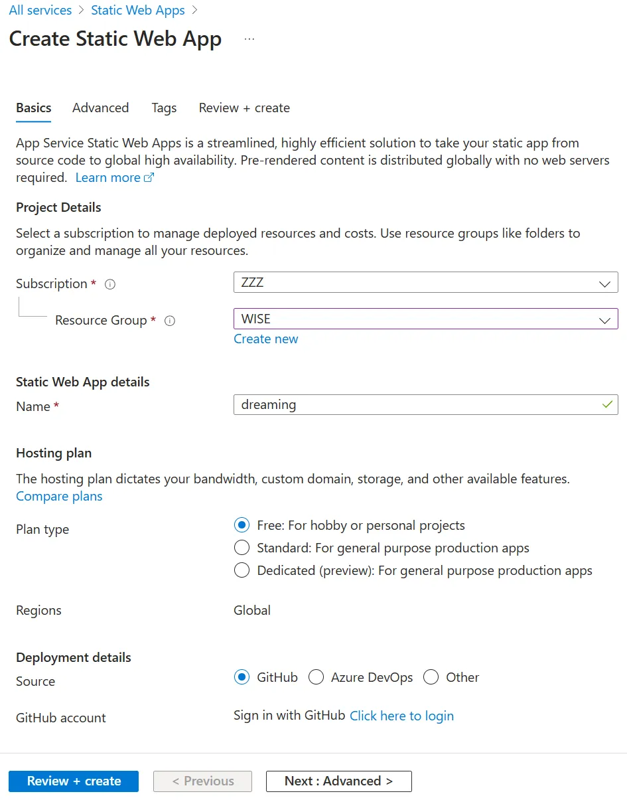The height and width of the screenshot is (800, 627).
Task: Open the Learn more external link
Action: coord(114,178)
